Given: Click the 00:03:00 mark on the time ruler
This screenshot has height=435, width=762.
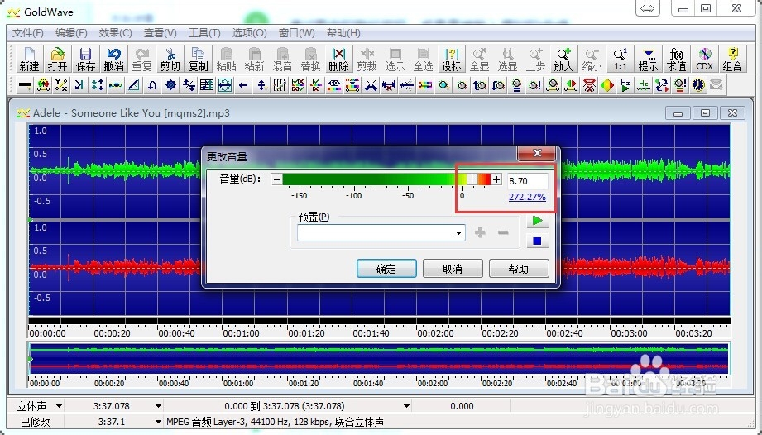Looking at the screenshot, I should (629, 333).
